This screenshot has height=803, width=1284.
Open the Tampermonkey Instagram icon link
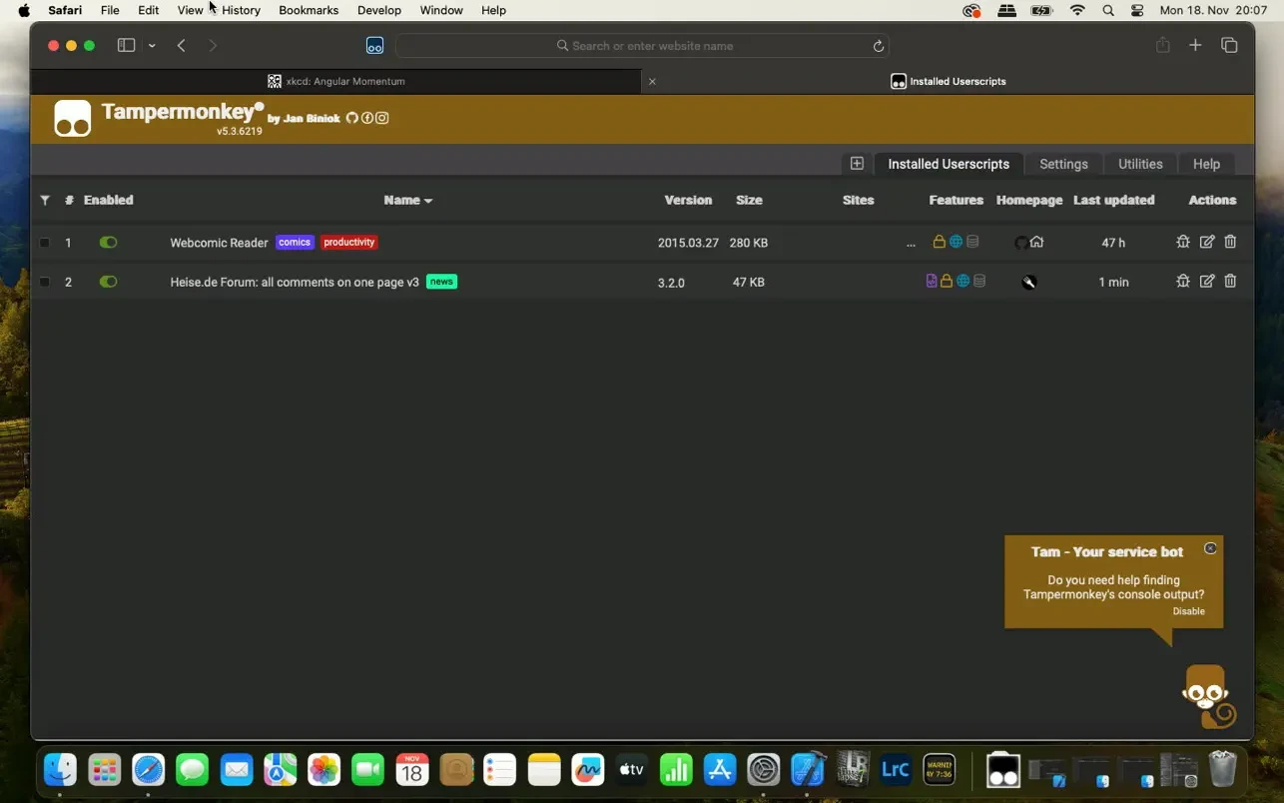point(381,118)
